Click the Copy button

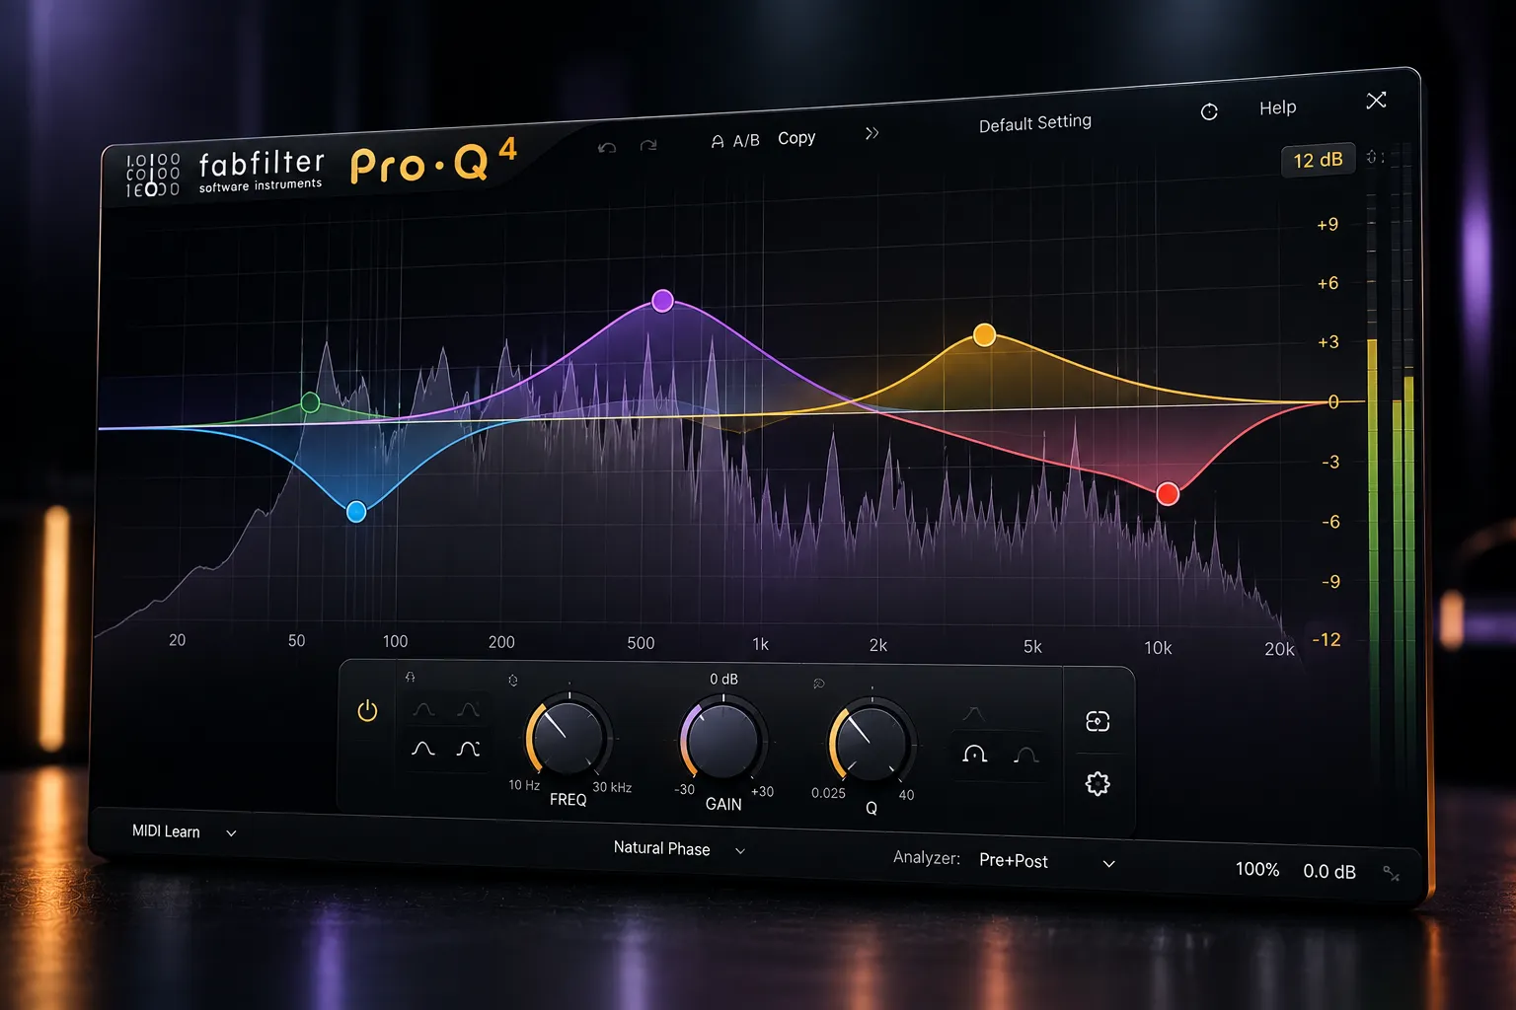click(796, 138)
